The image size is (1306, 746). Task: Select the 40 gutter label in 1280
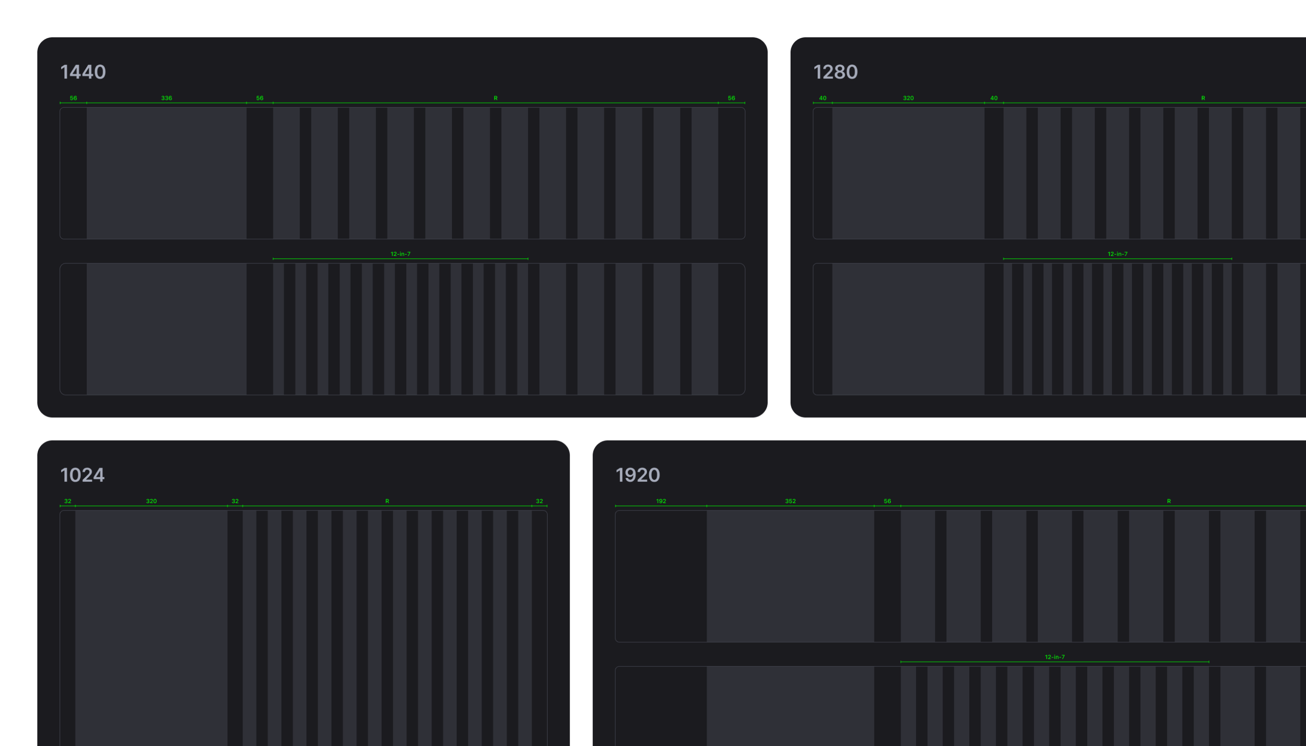pos(993,98)
